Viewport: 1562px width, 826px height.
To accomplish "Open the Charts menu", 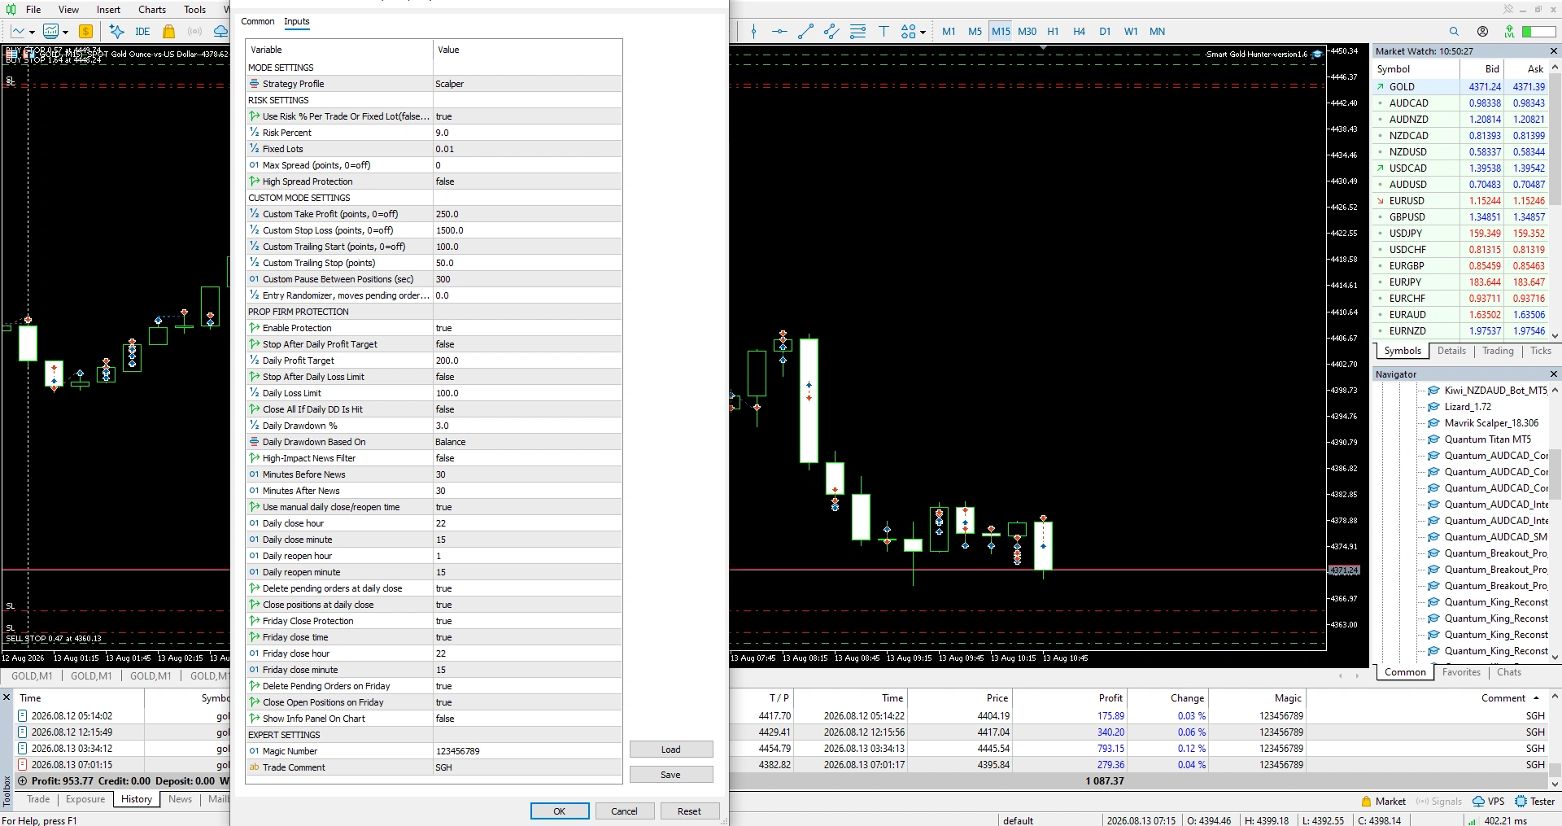I will tap(152, 10).
